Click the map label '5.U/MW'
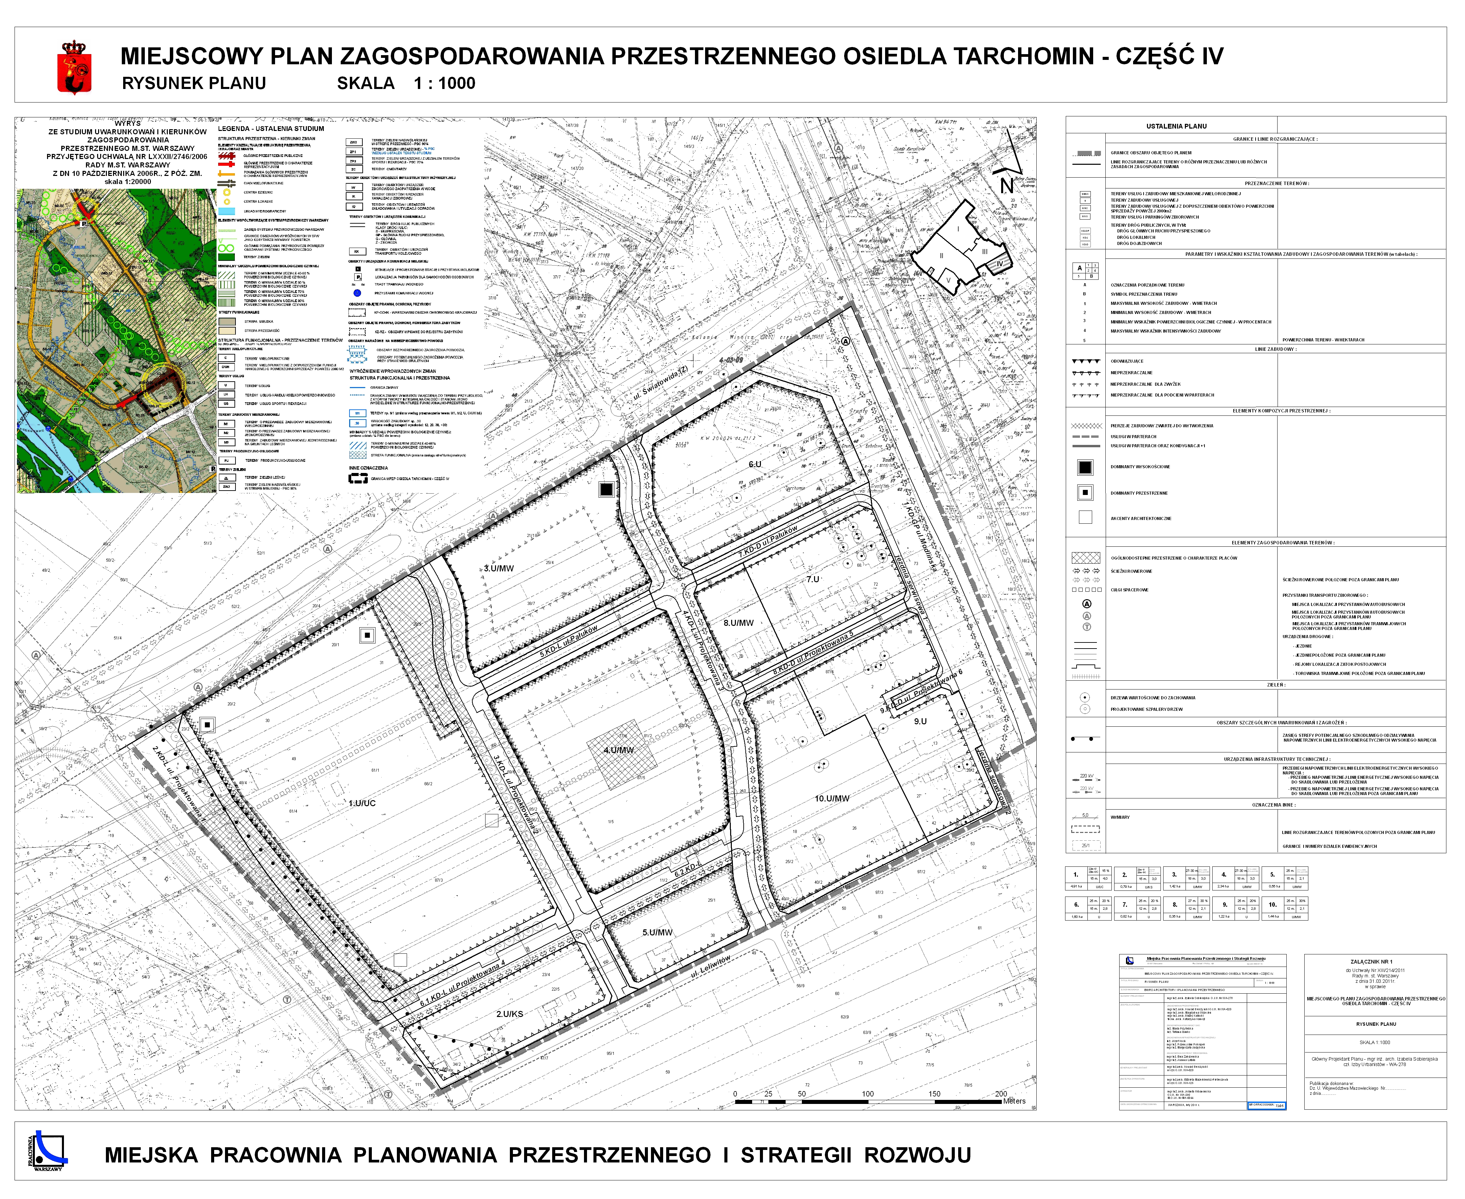Screen dimensions: 1465x1199 click(657, 932)
